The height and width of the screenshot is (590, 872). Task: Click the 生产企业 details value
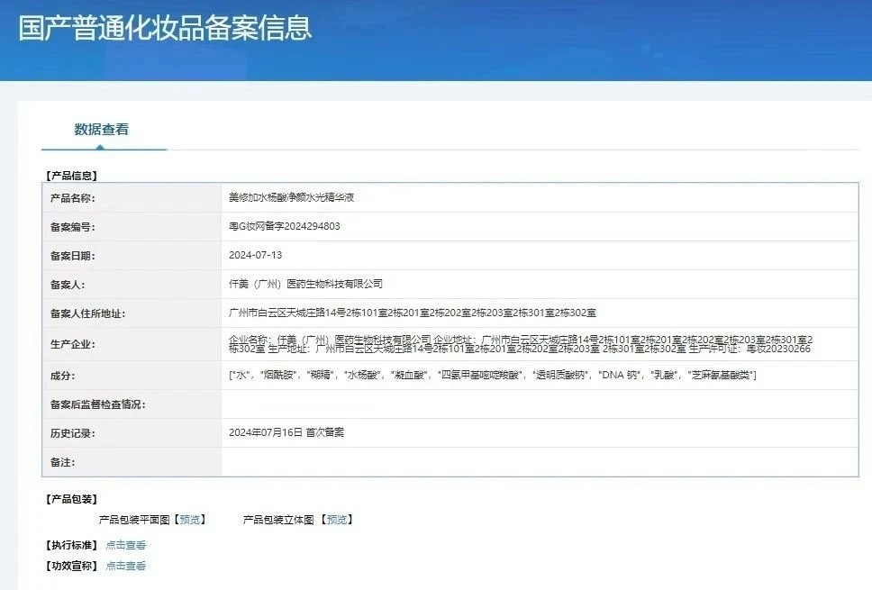(521, 344)
